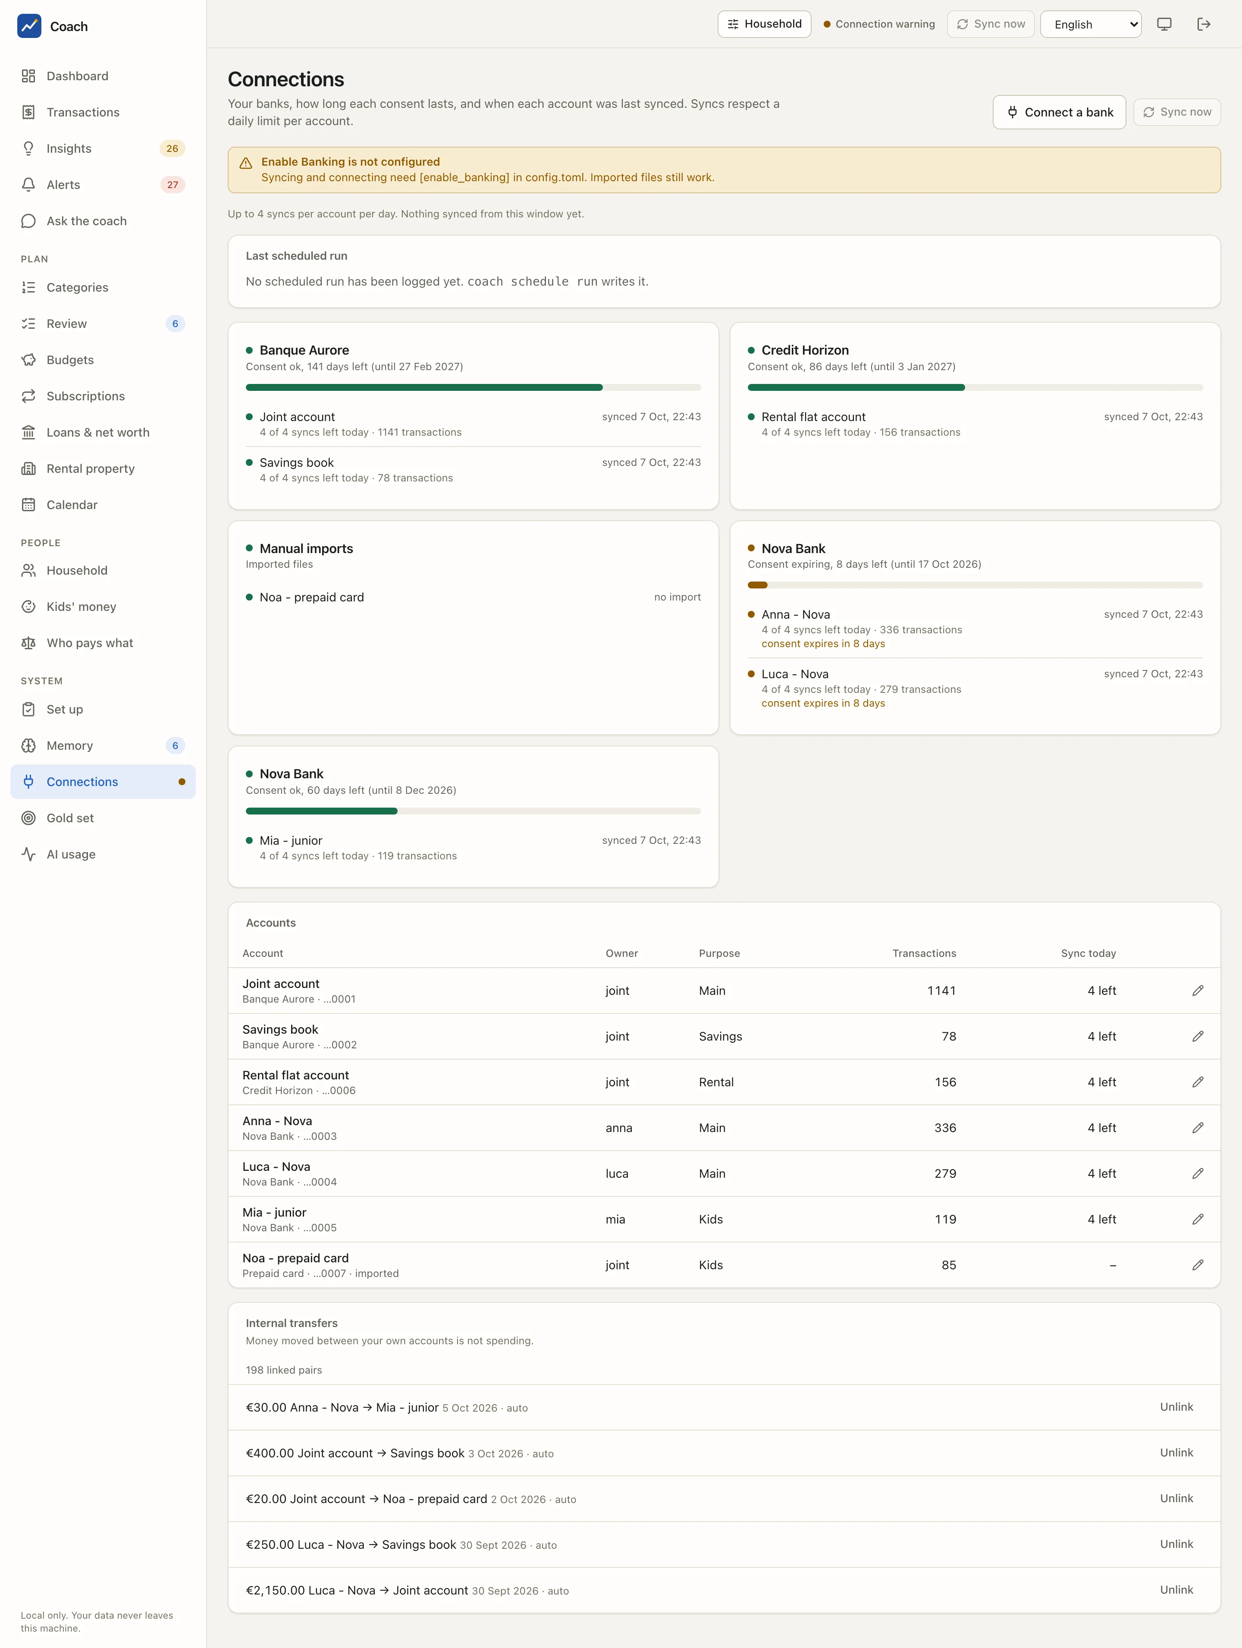
Task: Open Ask the coach page
Action: pos(103,221)
